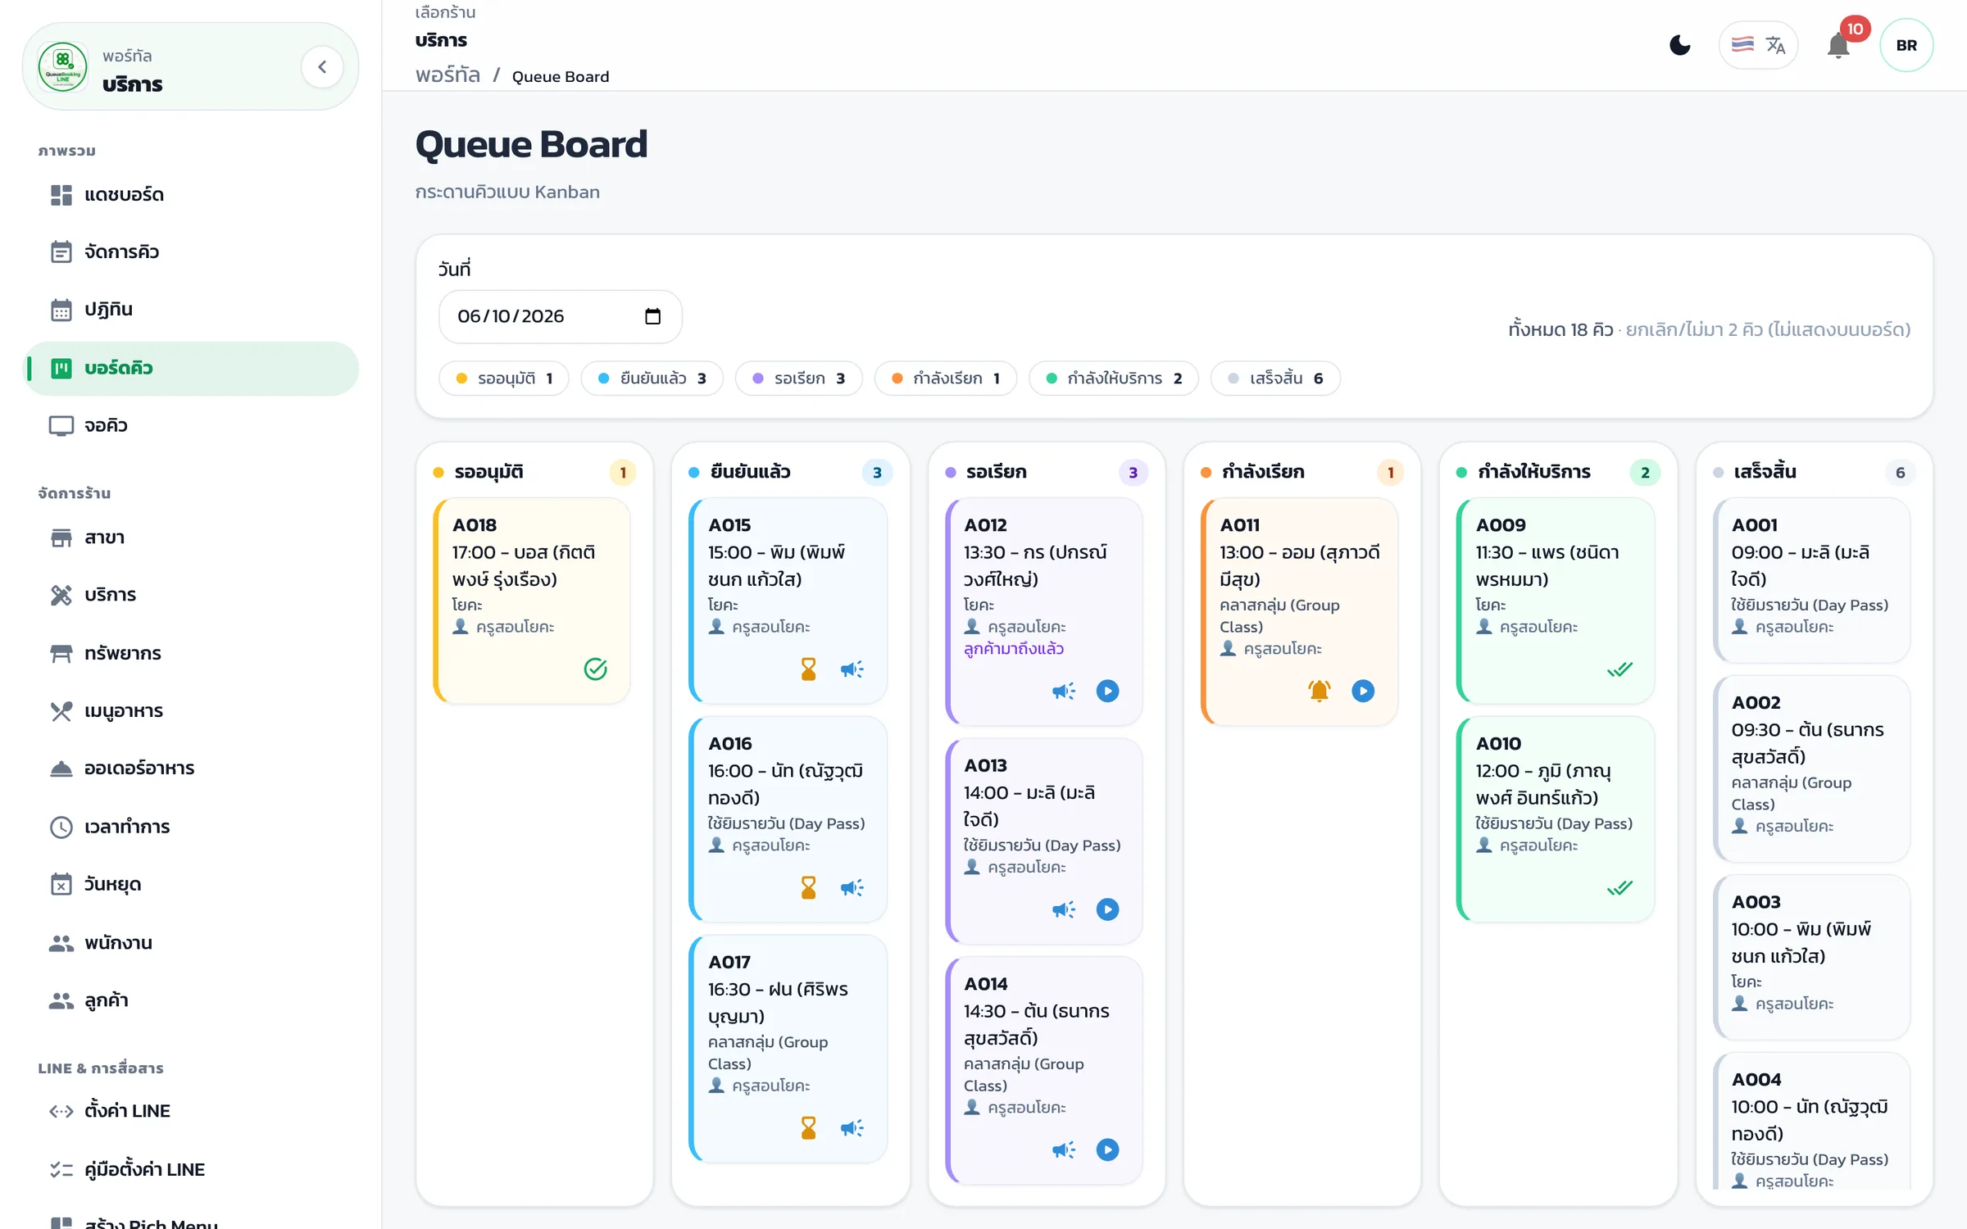This screenshot has width=1967, height=1229.
Task: Click the hourglass icon on card A015
Action: 808,669
